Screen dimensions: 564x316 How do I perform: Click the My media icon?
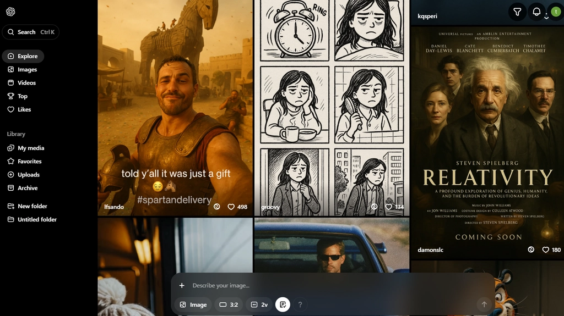pyautogui.click(x=11, y=148)
